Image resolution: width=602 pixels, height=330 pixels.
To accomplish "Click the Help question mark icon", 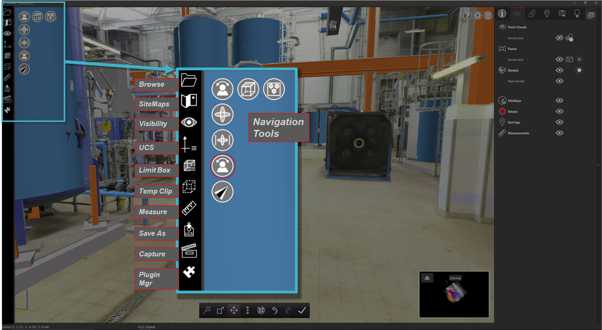I will tap(467, 15).
